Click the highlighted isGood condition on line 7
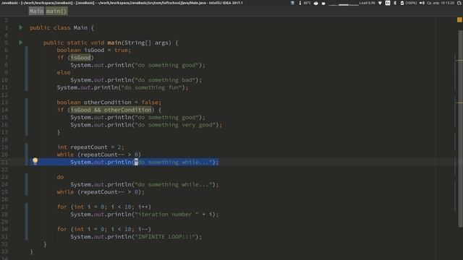Image resolution: width=463 pixels, height=260 pixels. pyautogui.click(x=80, y=58)
